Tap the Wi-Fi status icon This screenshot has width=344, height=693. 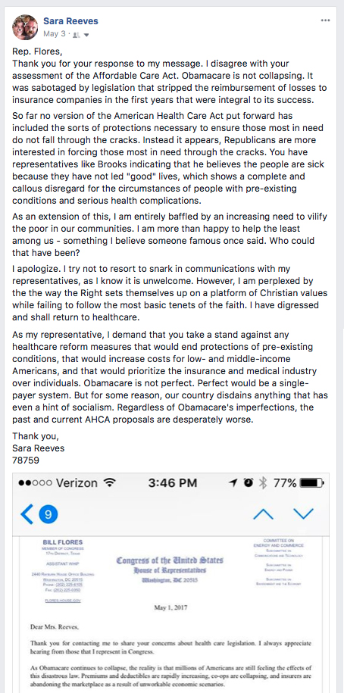109,482
